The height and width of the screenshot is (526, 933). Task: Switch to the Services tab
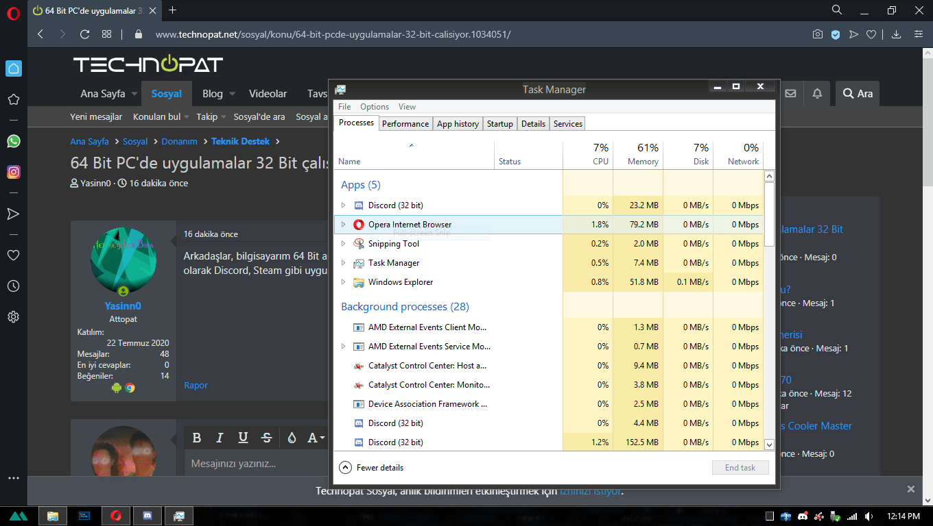coord(567,124)
